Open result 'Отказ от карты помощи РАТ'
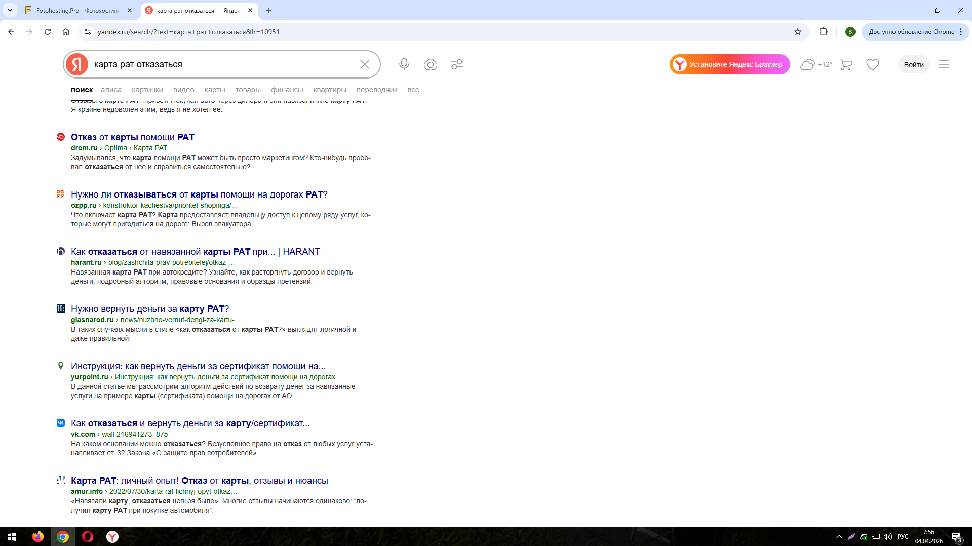The width and height of the screenshot is (972, 546). pos(133,137)
